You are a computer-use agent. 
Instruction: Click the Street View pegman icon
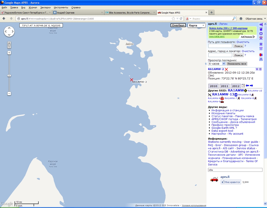click(9, 45)
